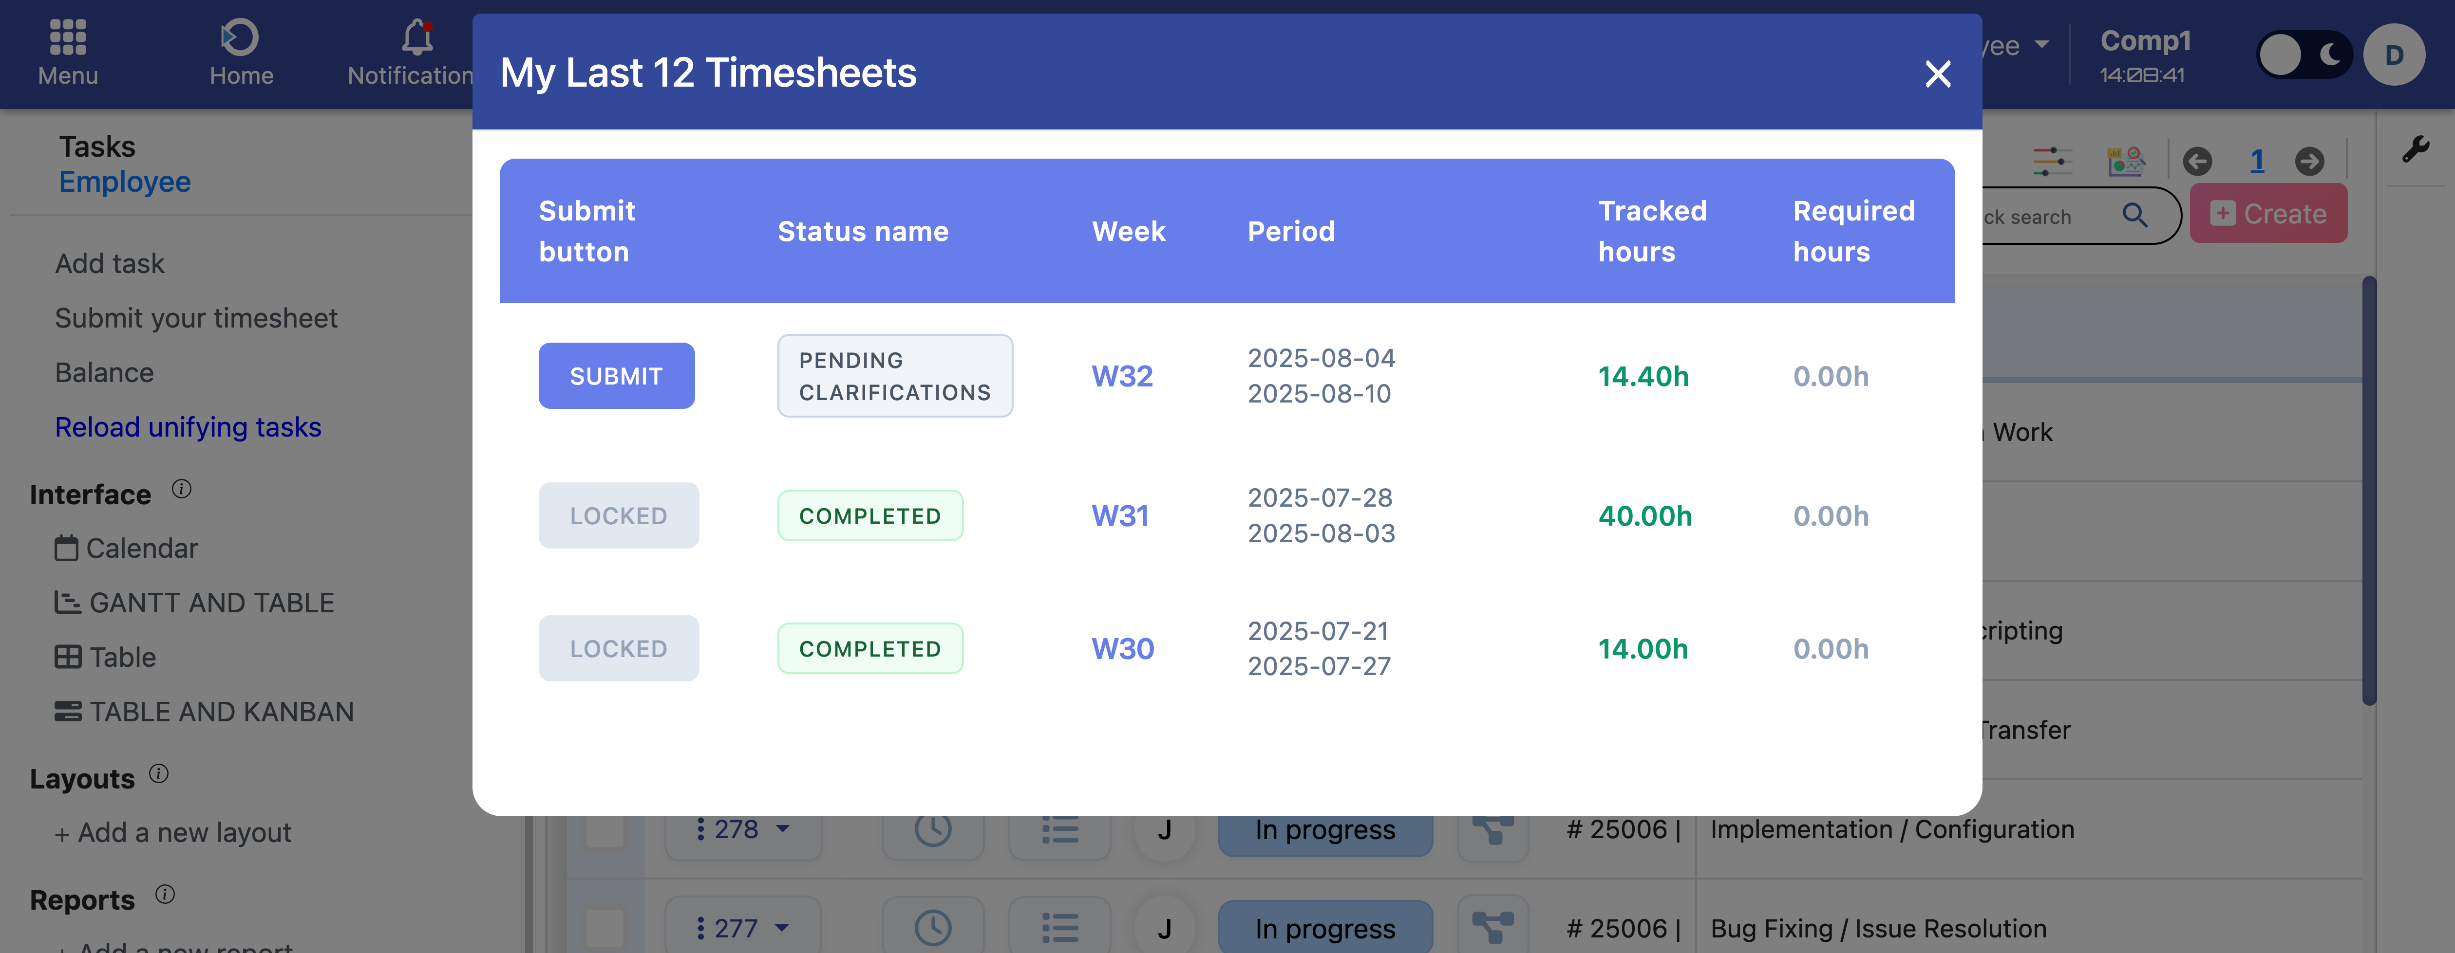The height and width of the screenshot is (953, 2455).
Task: Click the list icon in row 277
Action: (x=1060, y=928)
